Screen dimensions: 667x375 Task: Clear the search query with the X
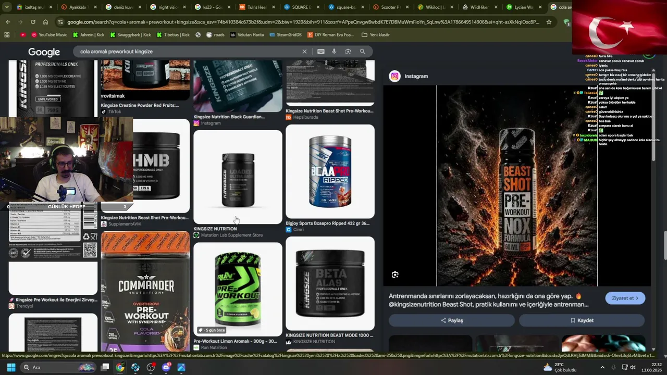coord(305,52)
